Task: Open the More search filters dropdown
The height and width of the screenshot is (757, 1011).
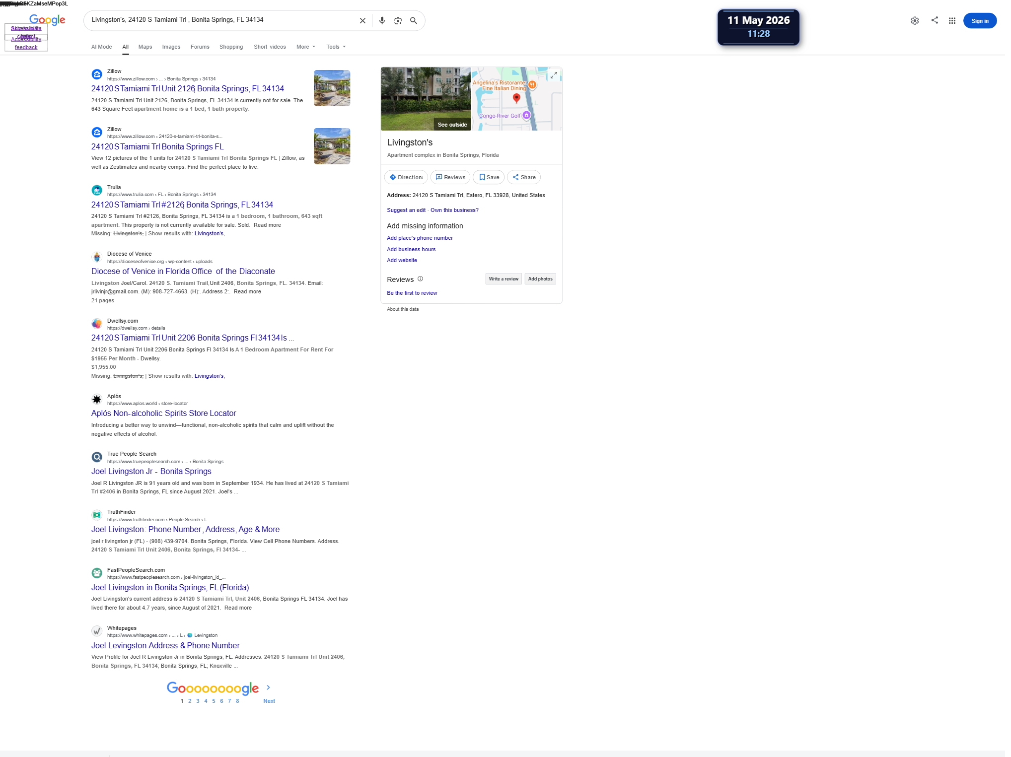Action: (306, 47)
